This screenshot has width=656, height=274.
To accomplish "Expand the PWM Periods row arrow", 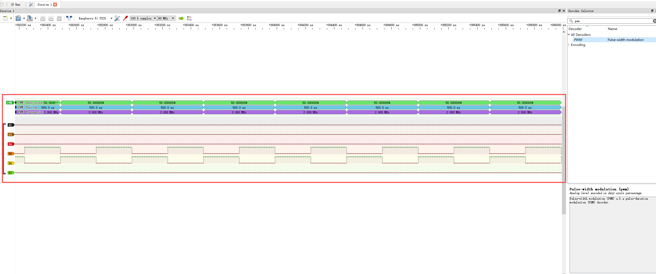I will pyautogui.click(x=15, y=107).
